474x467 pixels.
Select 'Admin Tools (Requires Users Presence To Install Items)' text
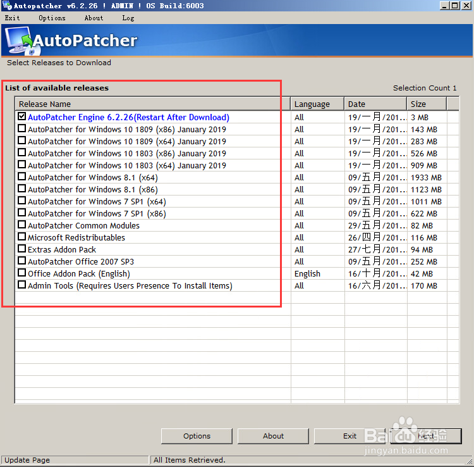pos(130,286)
